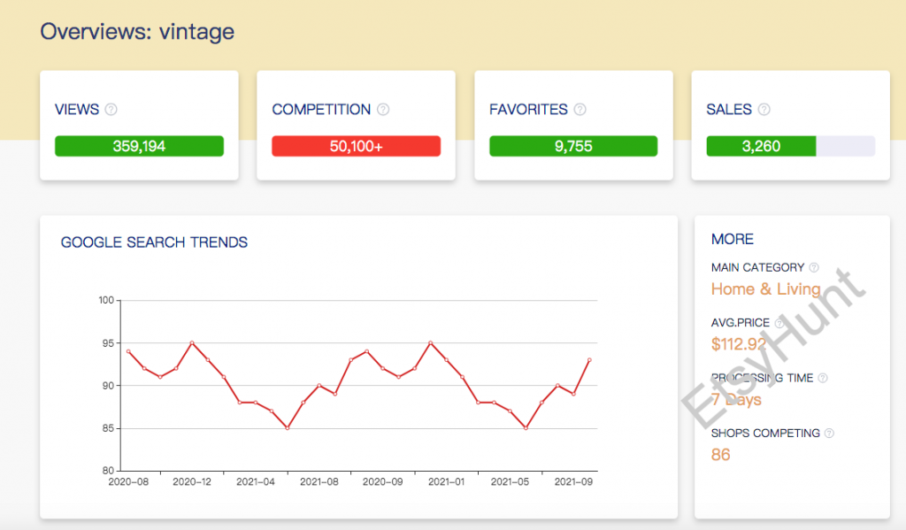Image resolution: width=906 pixels, height=530 pixels.
Task: Select the first data point on trend line
Action: 128,351
